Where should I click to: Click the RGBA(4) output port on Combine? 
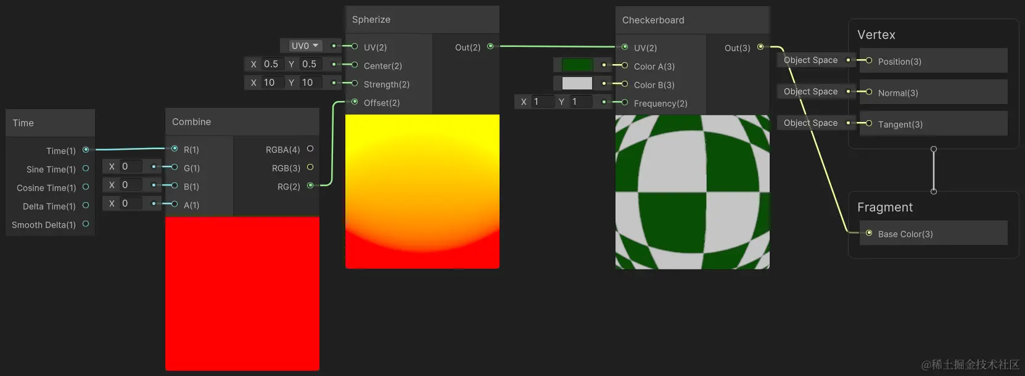(310, 149)
